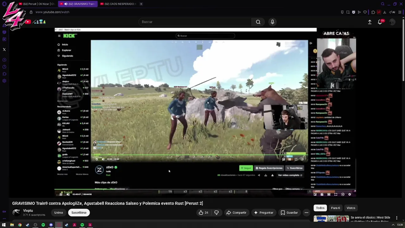Image resolution: width=405 pixels, height=228 pixels.
Task: Open browser tab search magnifier
Action: point(383,4)
